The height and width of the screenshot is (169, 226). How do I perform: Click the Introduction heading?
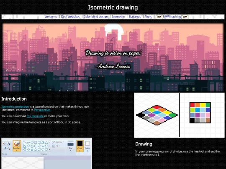(14, 99)
